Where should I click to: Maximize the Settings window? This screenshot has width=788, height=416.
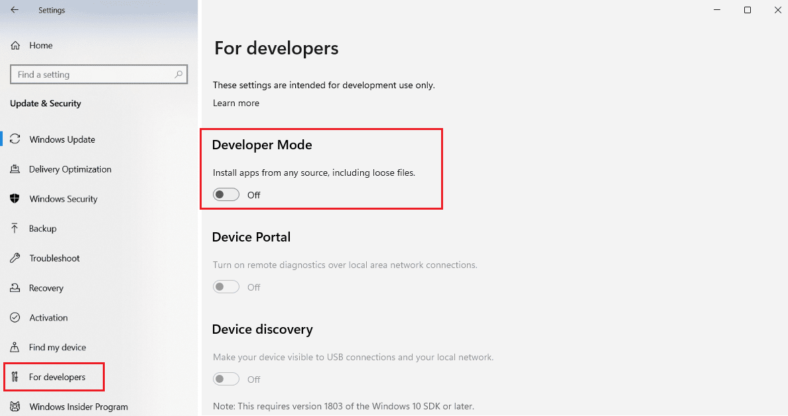pos(748,10)
